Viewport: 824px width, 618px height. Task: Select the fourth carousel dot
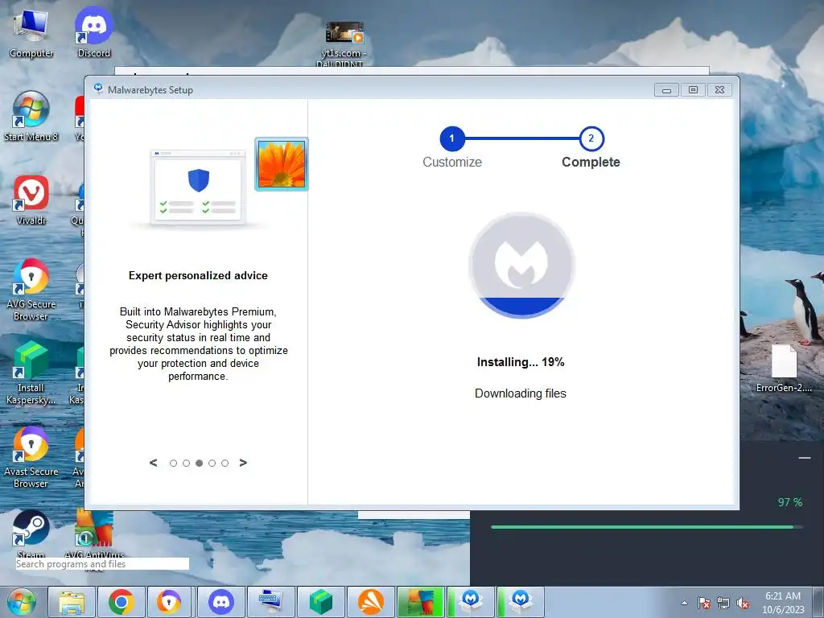pyautogui.click(x=212, y=463)
